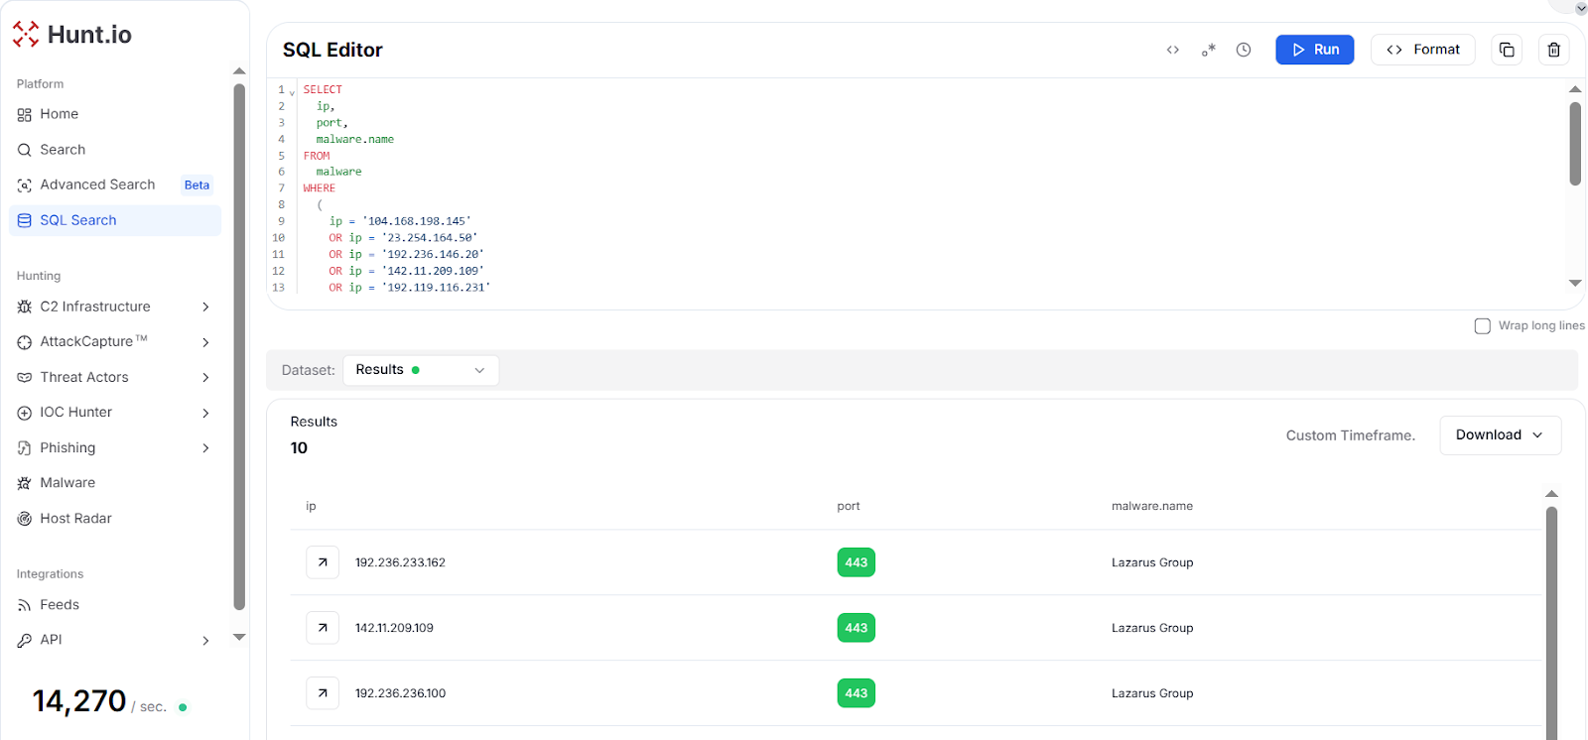Image resolution: width=1588 pixels, height=740 pixels.
Task: Expand the IOC Hunter section
Action: point(205,413)
